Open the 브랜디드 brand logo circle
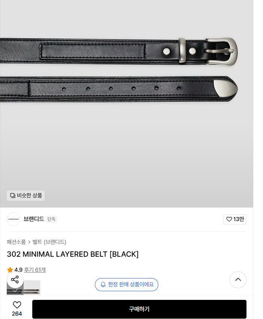263x319 pixels. tap(14, 219)
